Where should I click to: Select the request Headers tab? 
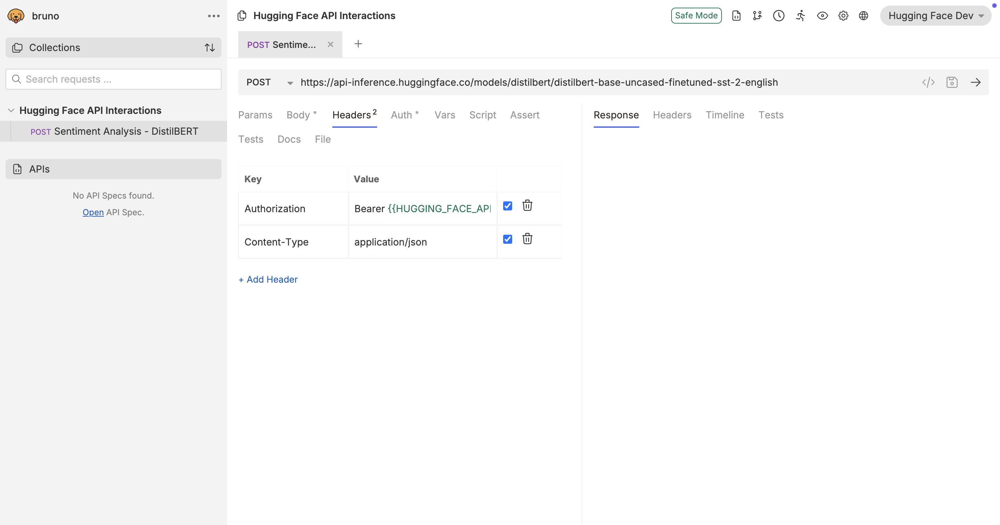[x=354, y=115]
